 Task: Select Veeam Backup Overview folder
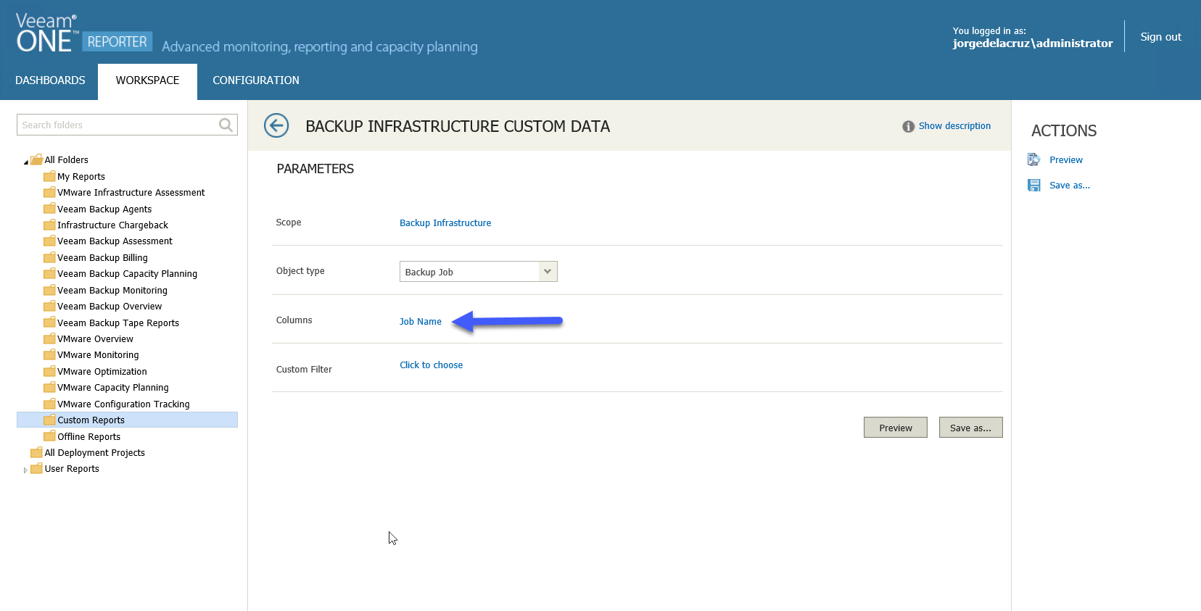[x=110, y=307]
